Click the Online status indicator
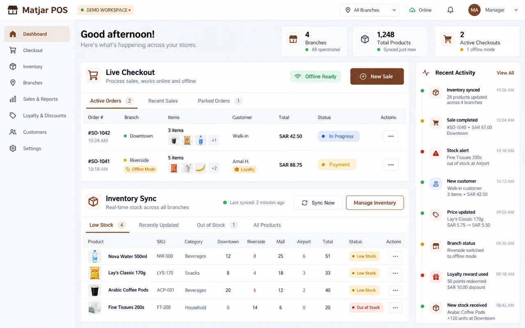This screenshot has height=328, width=525. (420, 10)
